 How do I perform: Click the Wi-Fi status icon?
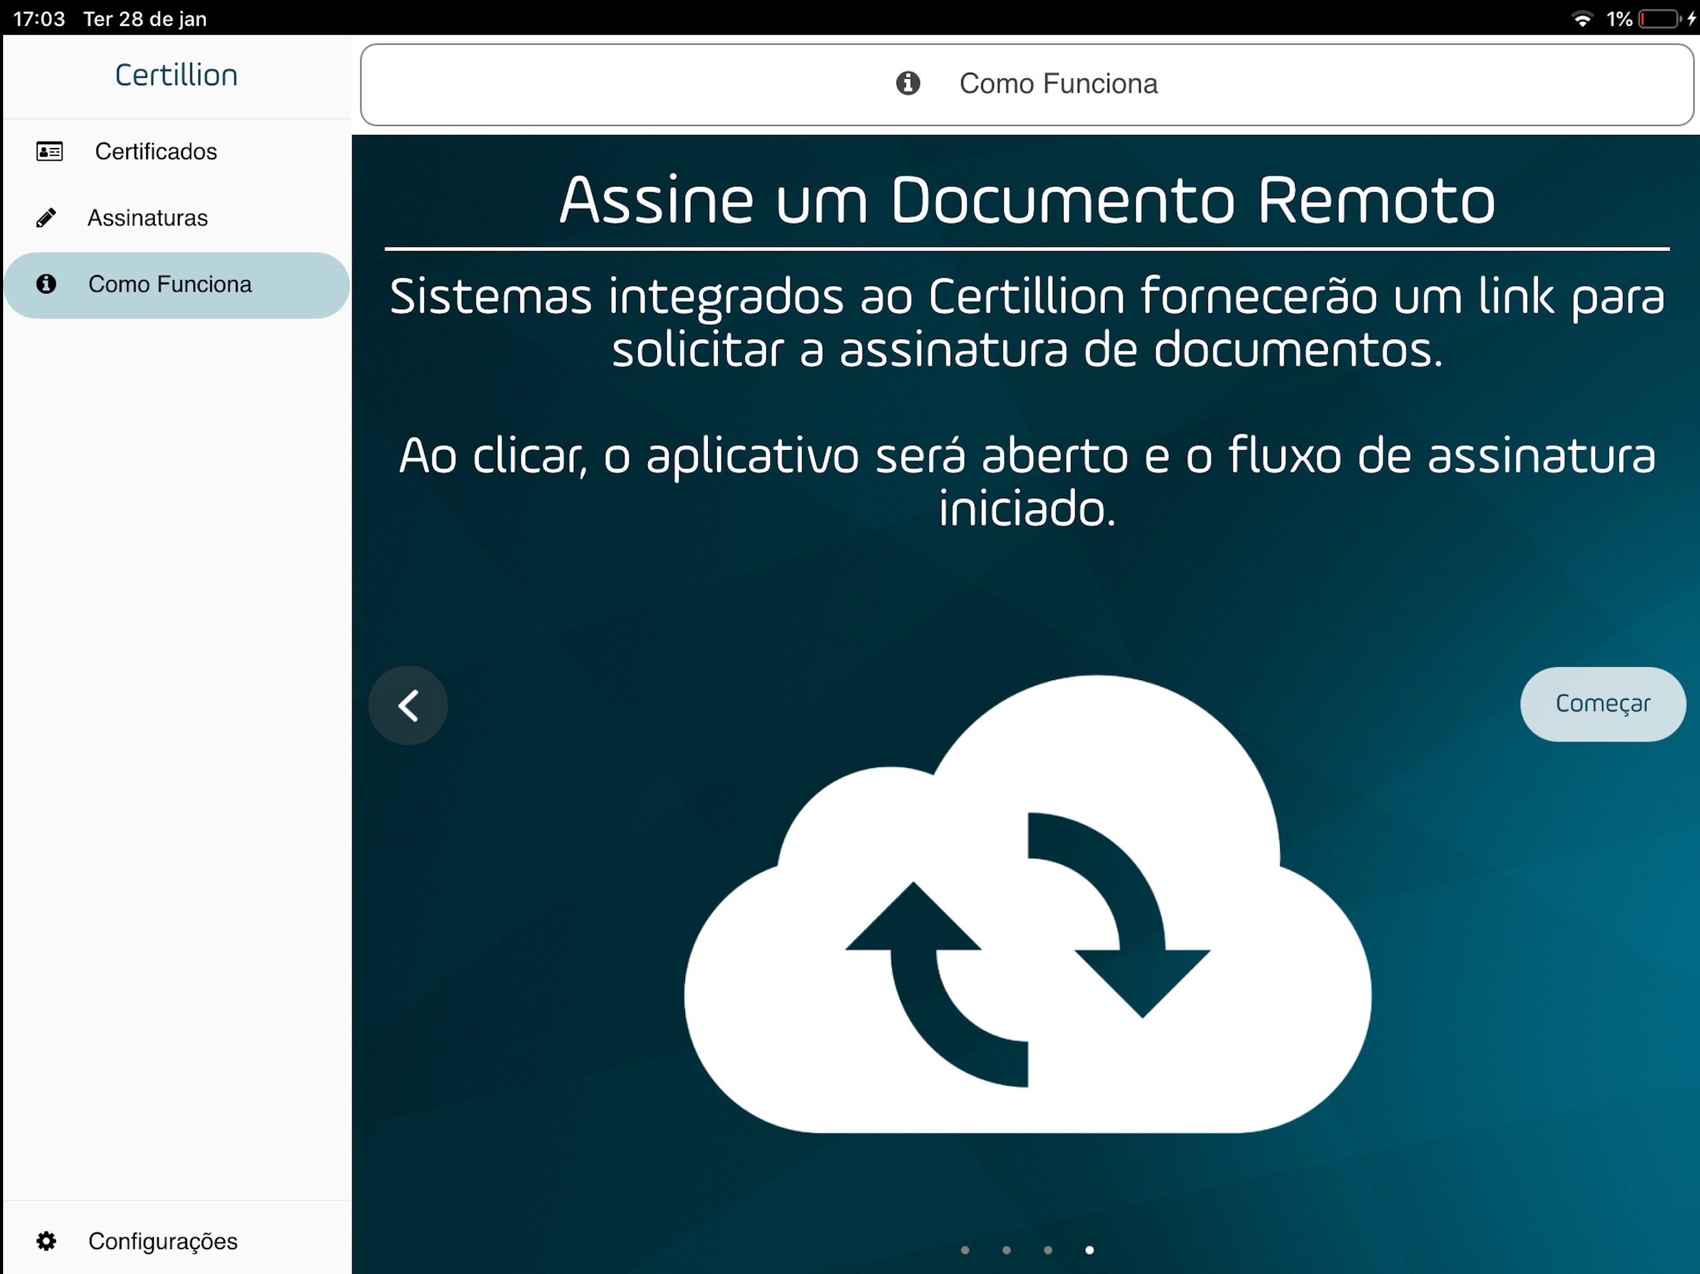(x=1582, y=19)
